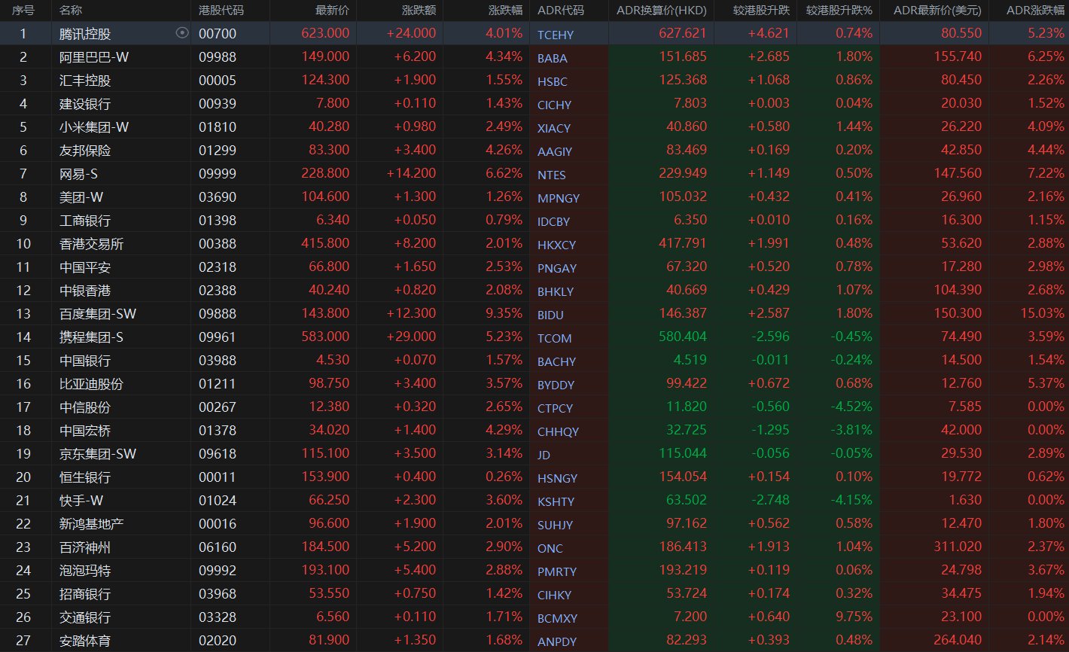
Task: Click the NTES ADR code for 网易-S
Action: pyautogui.click(x=552, y=175)
